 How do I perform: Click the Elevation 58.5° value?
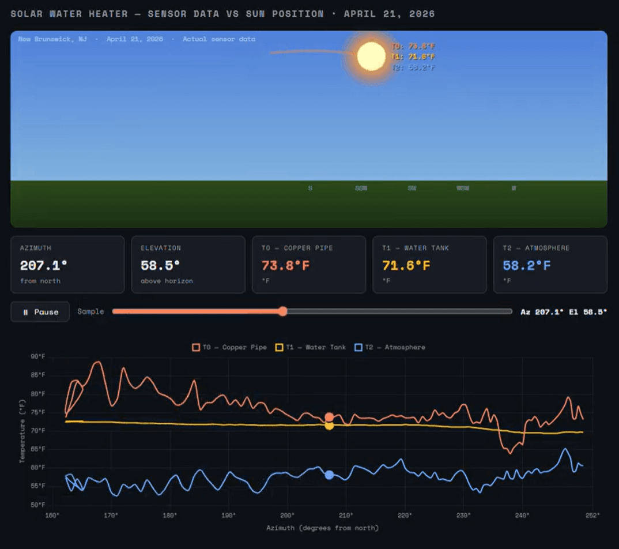160,265
